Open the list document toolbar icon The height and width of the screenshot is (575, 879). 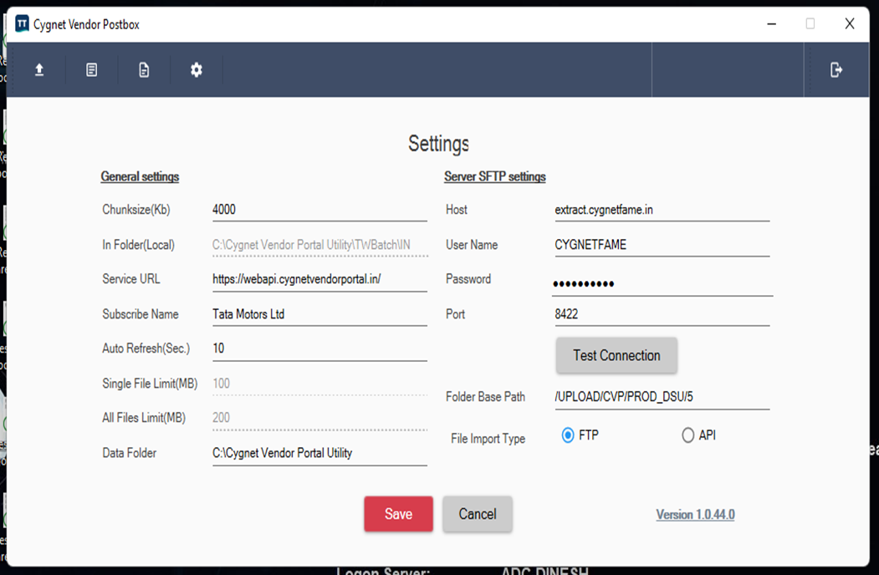point(91,70)
